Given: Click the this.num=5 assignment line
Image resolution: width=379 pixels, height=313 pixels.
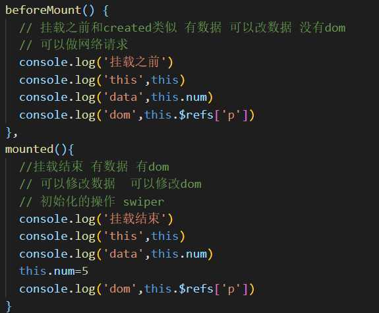Looking at the screenshot, I should tap(53, 271).
